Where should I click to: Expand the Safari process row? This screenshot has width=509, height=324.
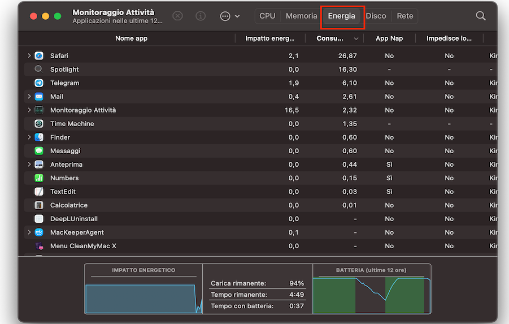(29, 56)
